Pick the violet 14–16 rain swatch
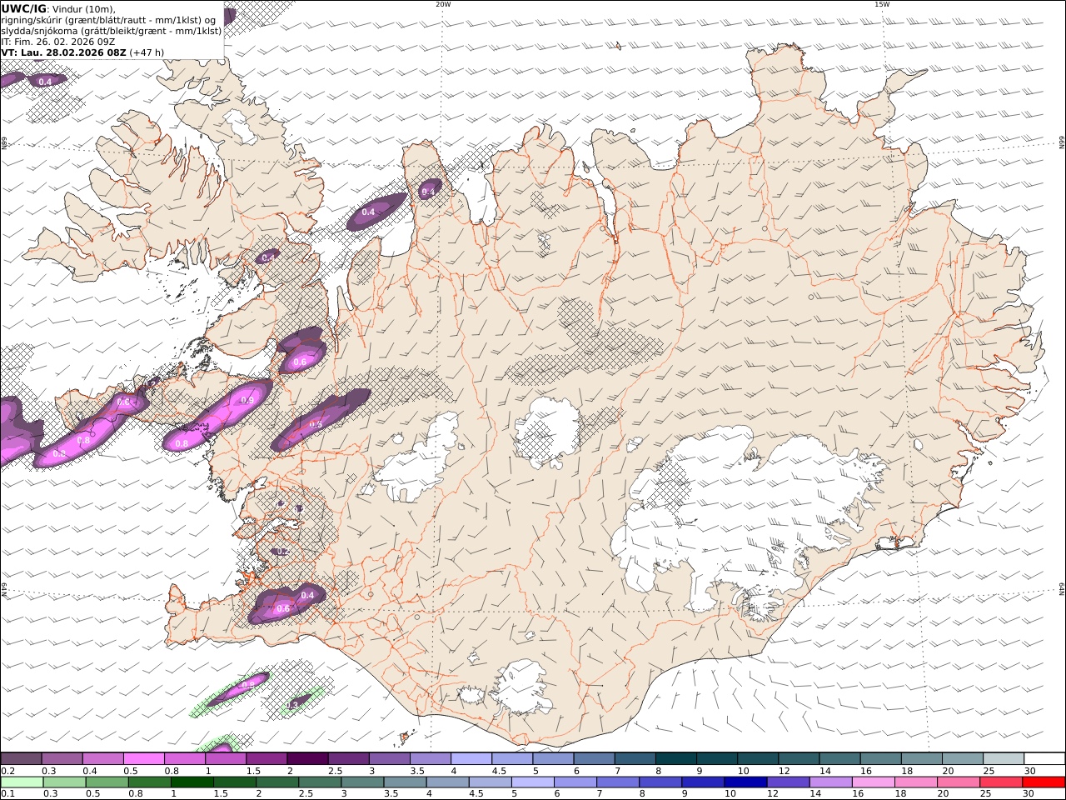 tap(830, 782)
